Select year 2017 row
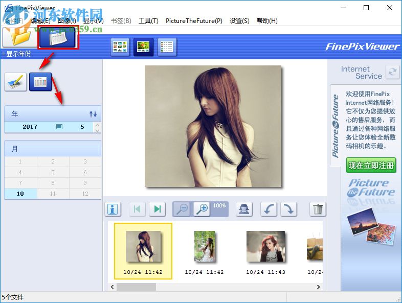Viewport: 402px width, 303px height. pyautogui.click(x=49, y=127)
